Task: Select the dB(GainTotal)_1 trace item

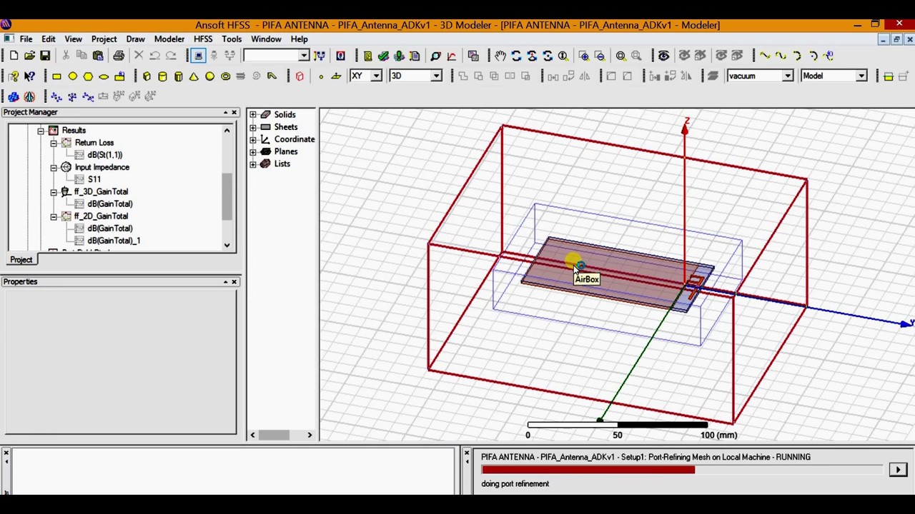Action: point(114,241)
